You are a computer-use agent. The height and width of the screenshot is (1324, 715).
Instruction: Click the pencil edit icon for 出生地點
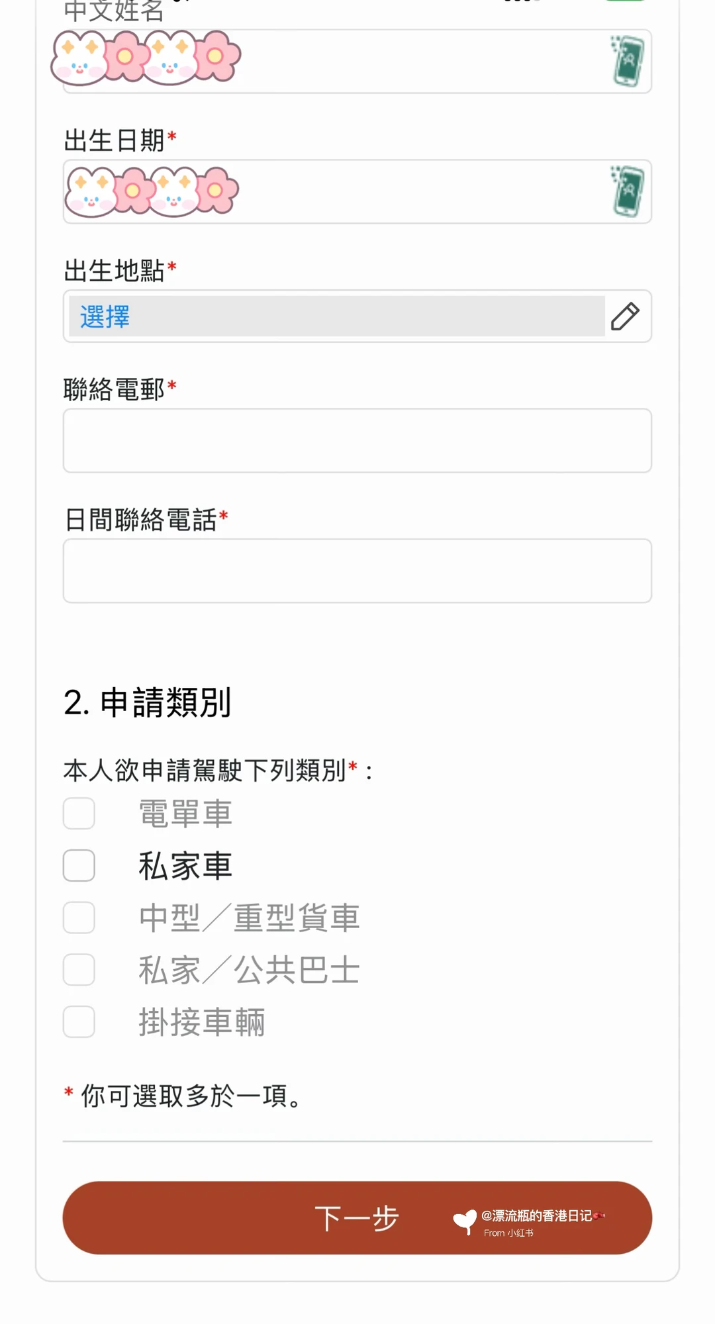click(x=625, y=316)
